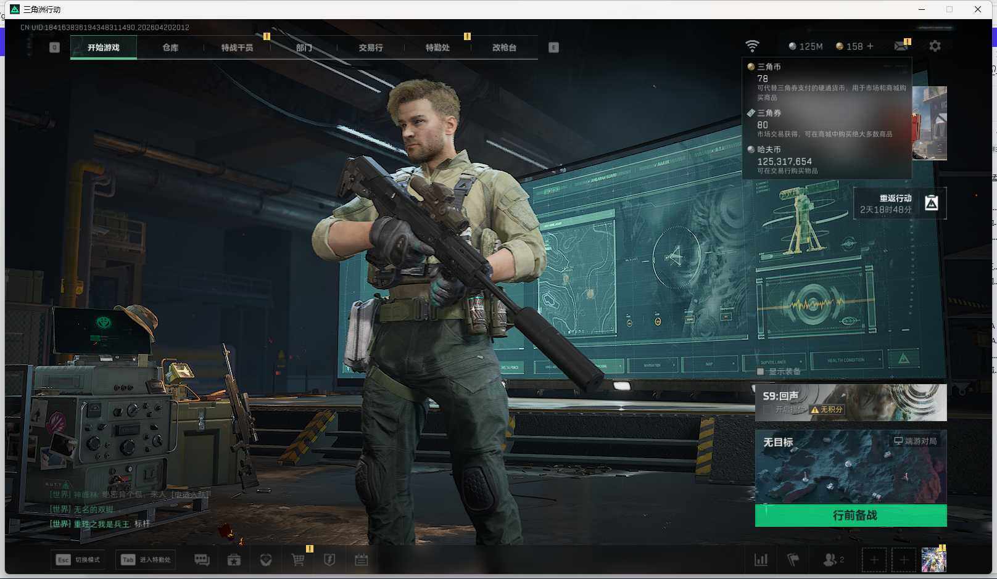Toggle the 显示装备 checkbox
This screenshot has width=997, height=579.
click(761, 371)
